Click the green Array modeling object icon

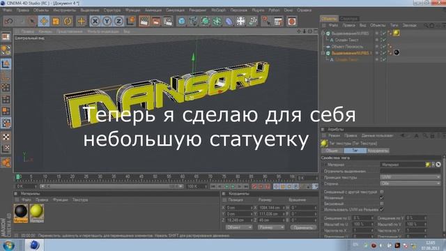pyautogui.click(x=217, y=21)
